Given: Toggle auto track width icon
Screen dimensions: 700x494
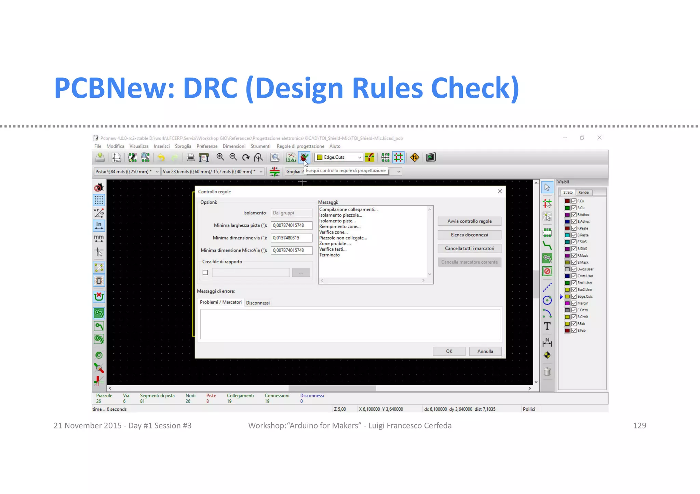Looking at the screenshot, I should [x=274, y=171].
